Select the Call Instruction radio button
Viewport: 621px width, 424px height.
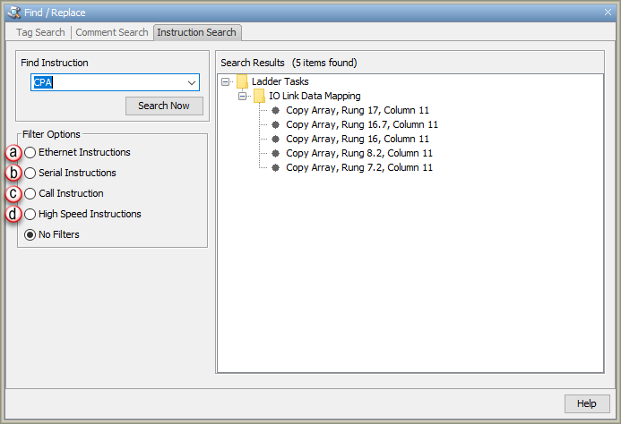click(x=30, y=194)
